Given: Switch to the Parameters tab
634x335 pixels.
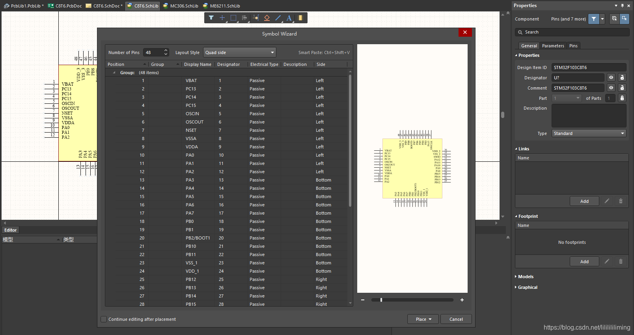Looking at the screenshot, I should (x=553, y=46).
